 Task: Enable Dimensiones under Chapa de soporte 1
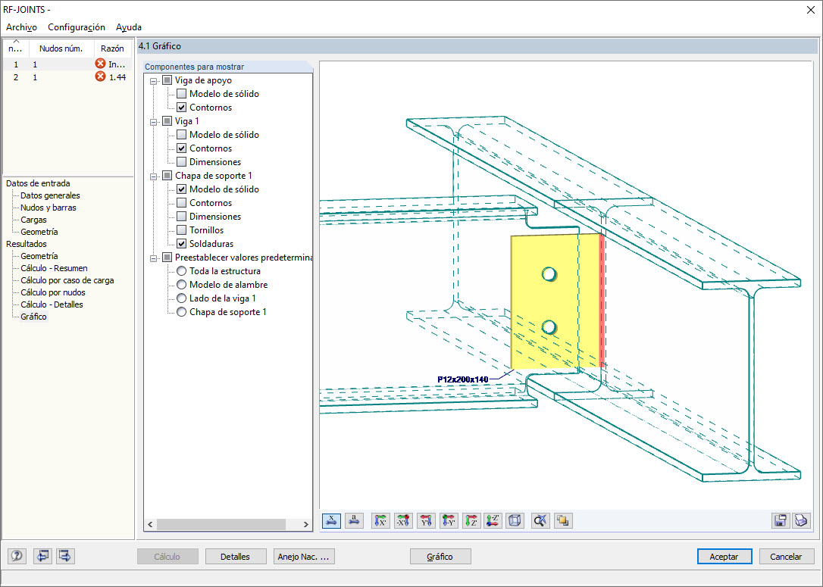coord(181,217)
